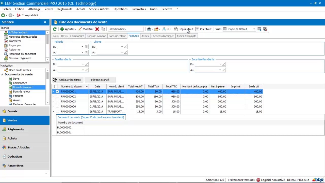Open the Open Guide Ventes item

coord(20,70)
